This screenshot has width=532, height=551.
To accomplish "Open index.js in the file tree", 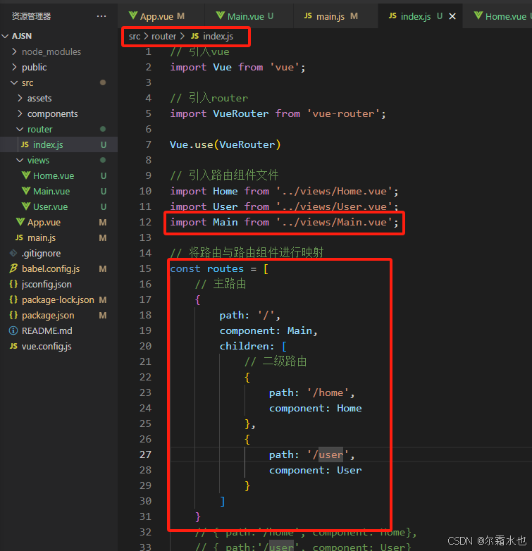I will (x=58, y=144).
